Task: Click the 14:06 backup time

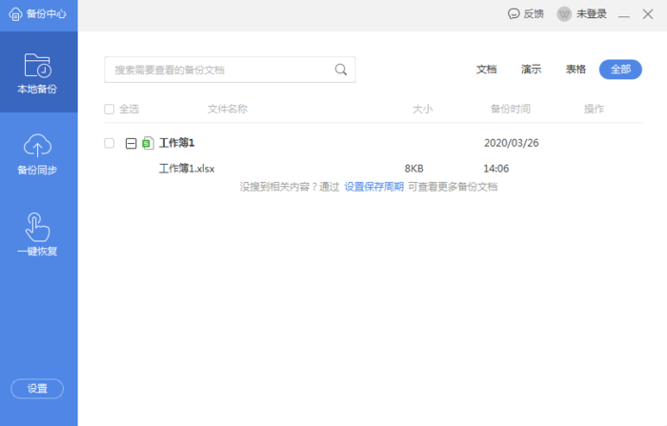Action: 496,169
